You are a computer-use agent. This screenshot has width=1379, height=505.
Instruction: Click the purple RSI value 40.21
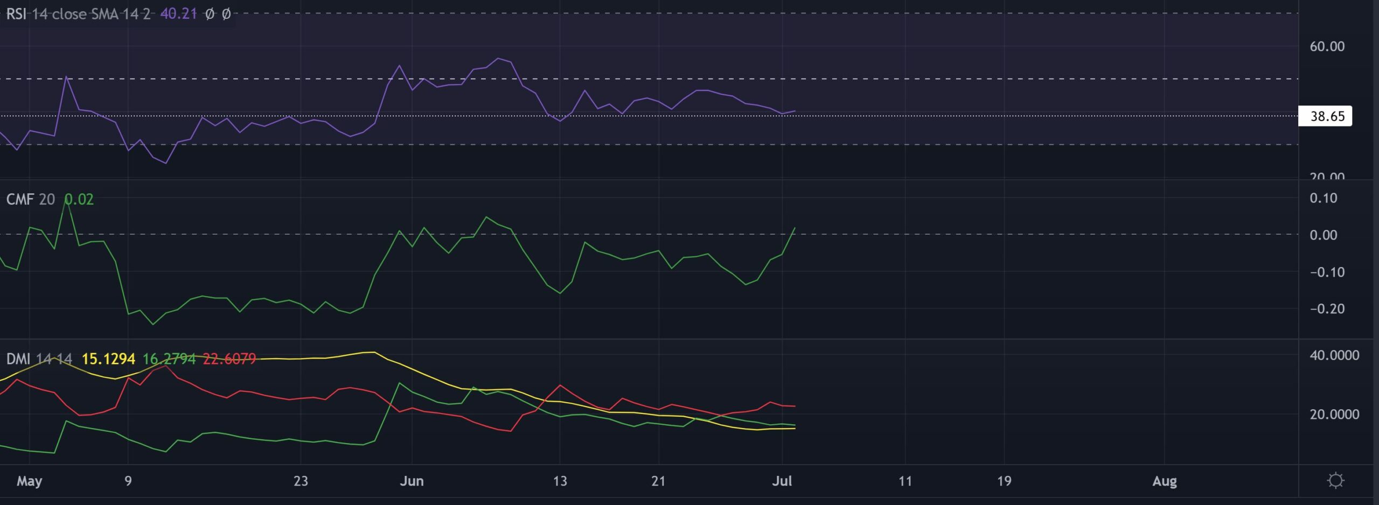[178, 15]
